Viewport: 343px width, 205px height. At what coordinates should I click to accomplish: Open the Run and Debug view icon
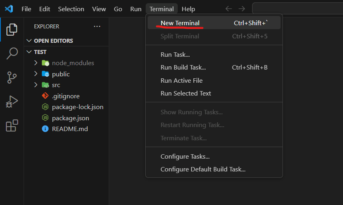pyautogui.click(x=12, y=102)
